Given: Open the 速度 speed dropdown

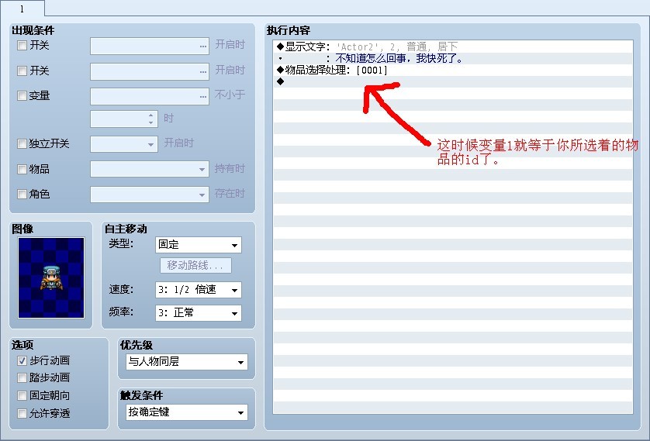Looking at the screenshot, I should coord(198,290).
